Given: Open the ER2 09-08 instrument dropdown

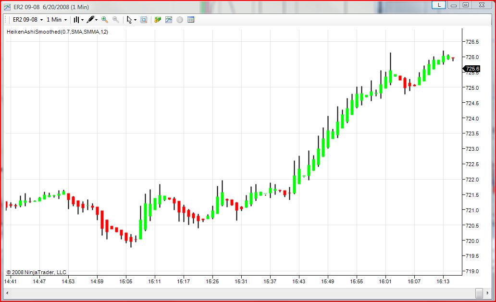Looking at the screenshot, I should (x=28, y=20).
